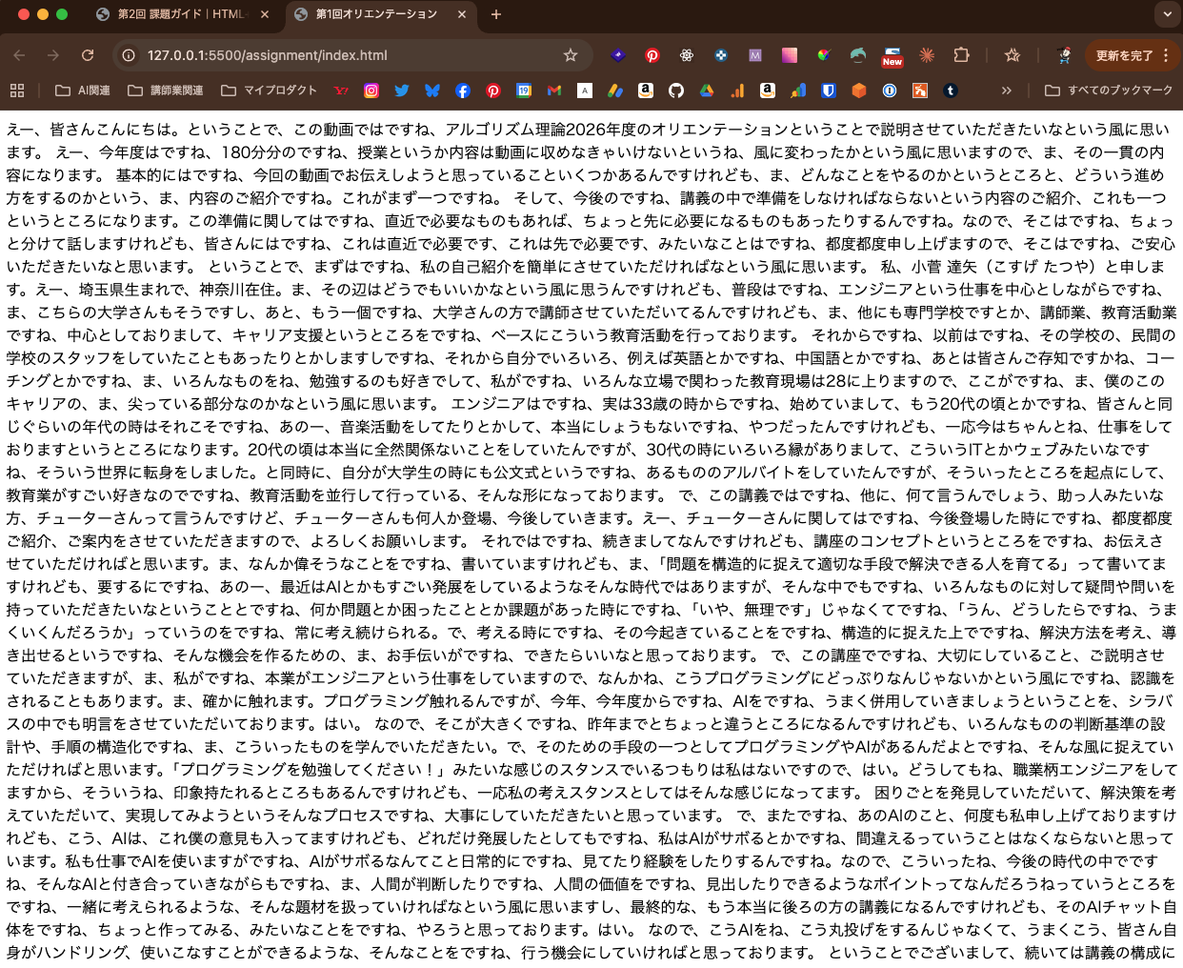Open the Bitwarden shield bookmark
The image size is (1183, 968).
(829, 91)
